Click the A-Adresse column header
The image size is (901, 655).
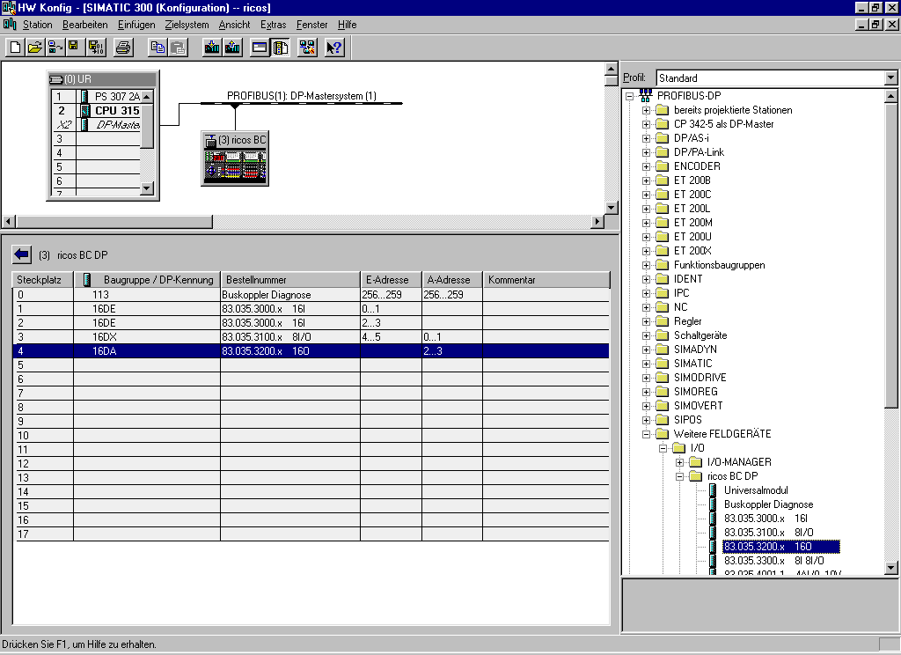tap(452, 279)
